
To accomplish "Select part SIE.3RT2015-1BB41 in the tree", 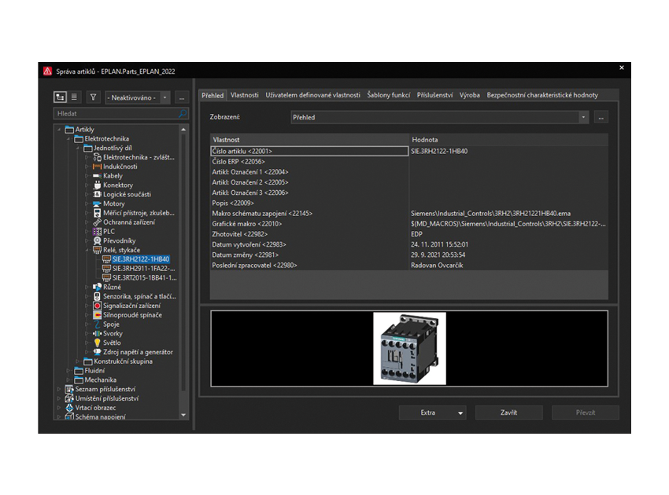I will 145,277.
